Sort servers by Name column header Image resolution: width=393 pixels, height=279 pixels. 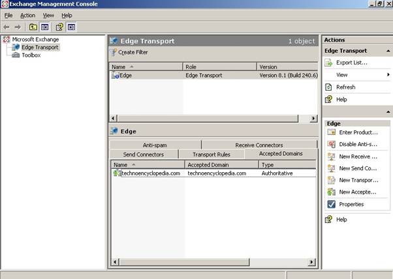(x=146, y=66)
